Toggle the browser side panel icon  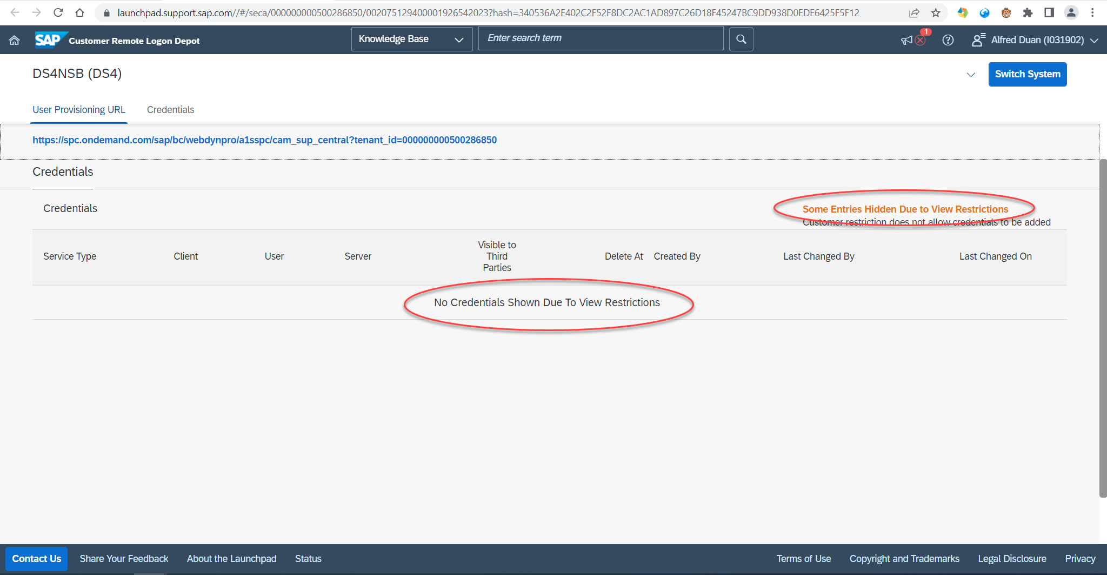[x=1049, y=12]
